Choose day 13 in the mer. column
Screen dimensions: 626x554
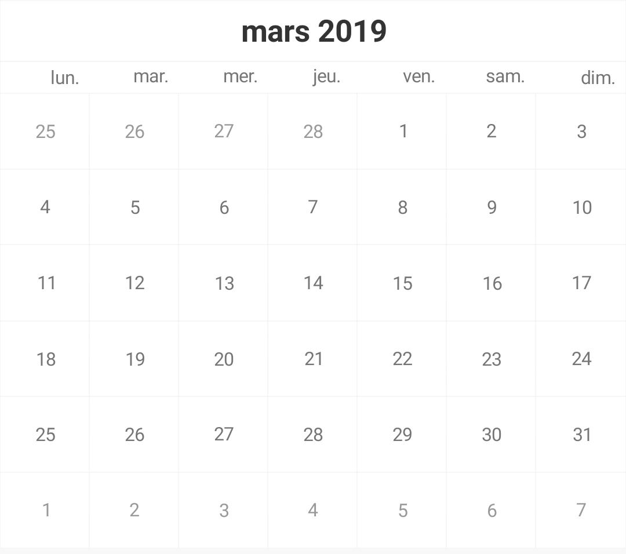click(x=224, y=283)
